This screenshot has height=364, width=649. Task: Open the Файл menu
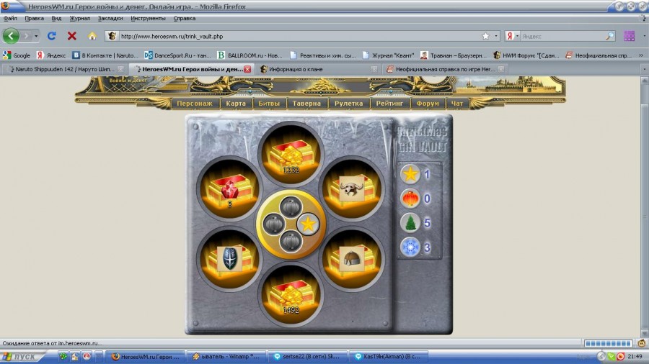[x=10, y=18]
